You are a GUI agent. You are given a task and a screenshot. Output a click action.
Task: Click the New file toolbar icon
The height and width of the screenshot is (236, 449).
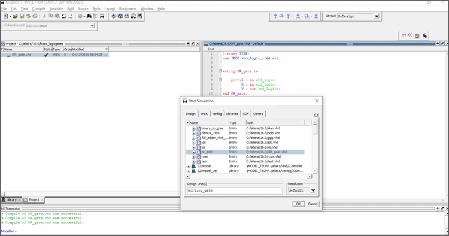(x=6, y=16)
